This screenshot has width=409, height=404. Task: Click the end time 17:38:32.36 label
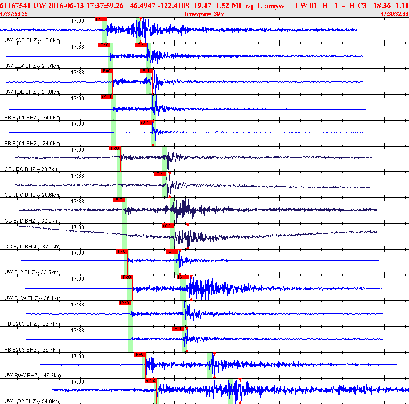394,14
